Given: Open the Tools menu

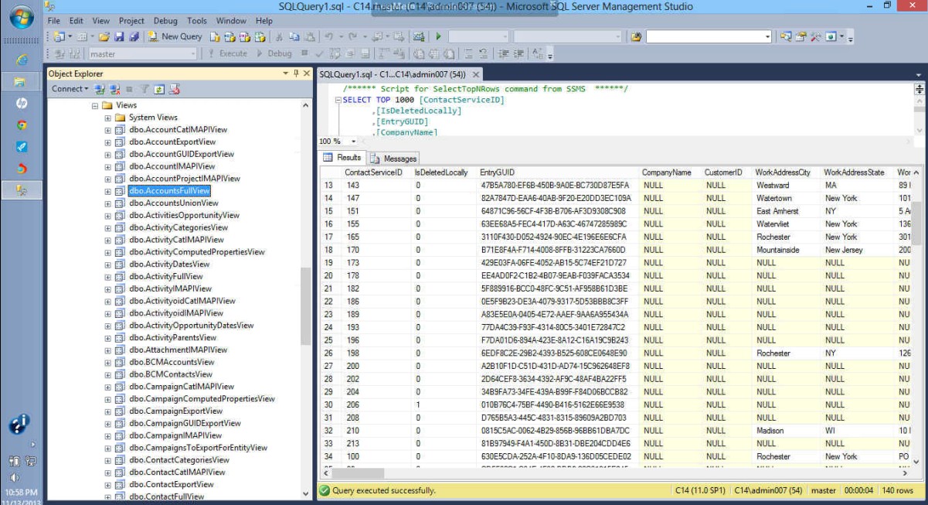Looking at the screenshot, I should tap(197, 21).
